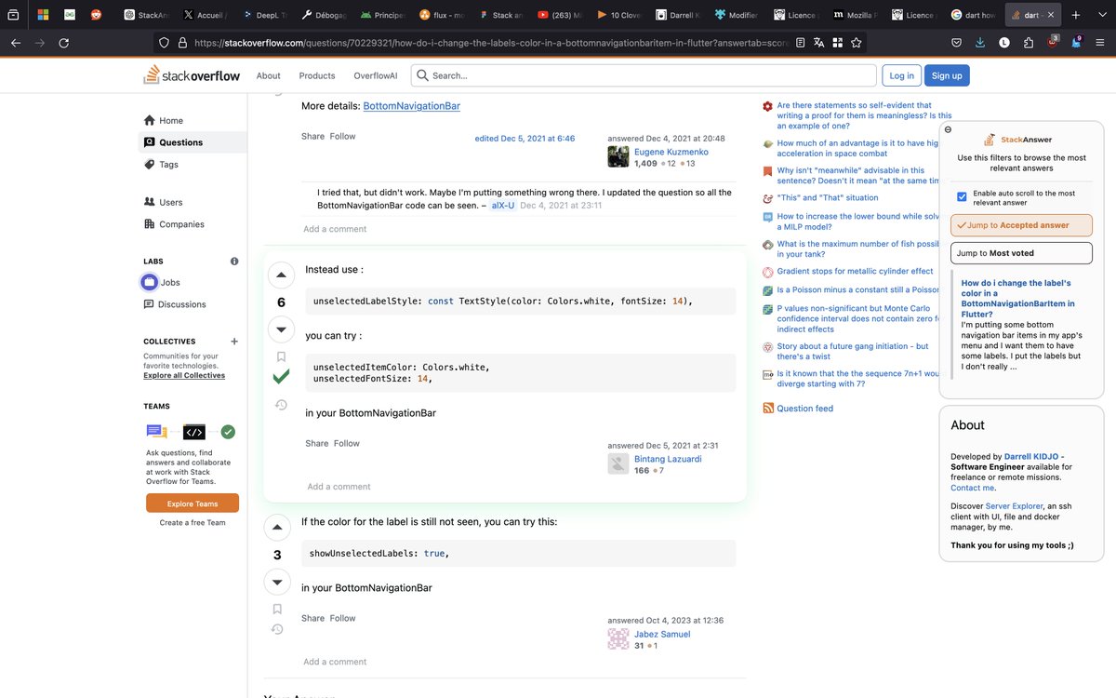Open Bintang Lazuardi's profile link

click(x=668, y=458)
